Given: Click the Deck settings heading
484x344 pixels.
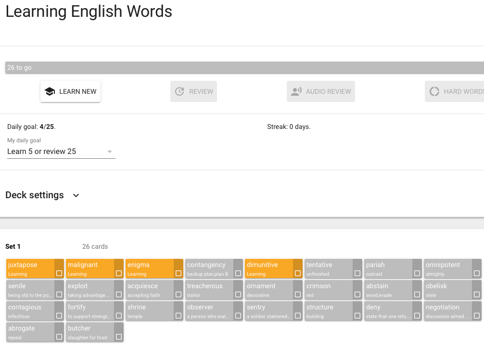Looking at the screenshot, I should coord(35,195).
